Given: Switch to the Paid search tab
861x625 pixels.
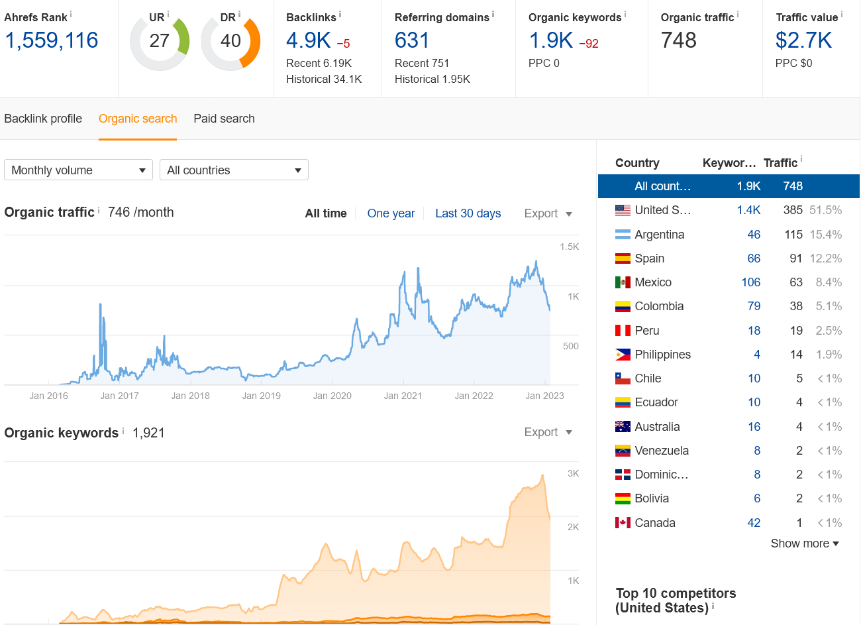Looking at the screenshot, I should (x=224, y=119).
